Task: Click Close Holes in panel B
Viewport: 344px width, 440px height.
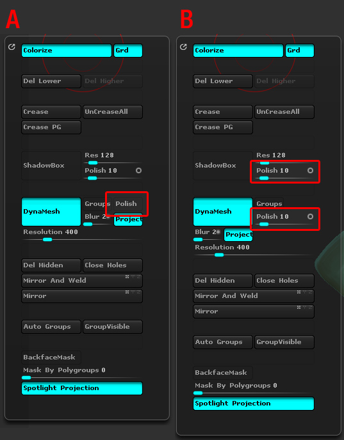Action: tap(284, 281)
